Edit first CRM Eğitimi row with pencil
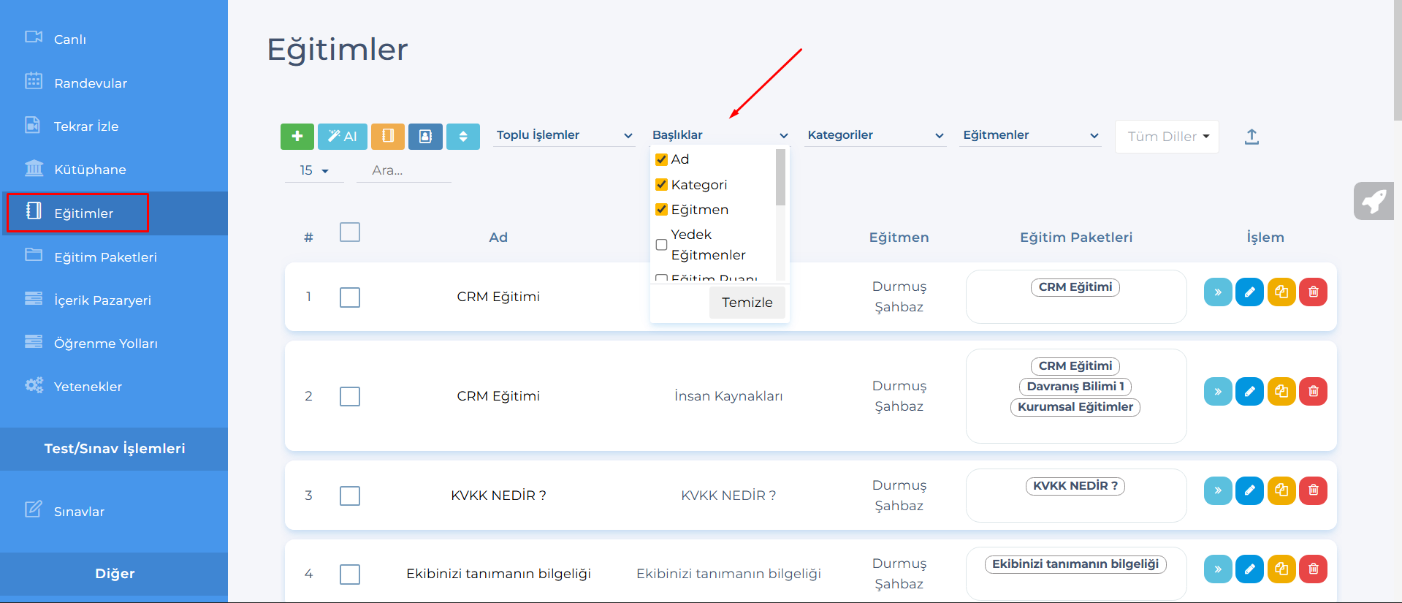Viewport: 1402px width, 603px height. pyautogui.click(x=1249, y=292)
